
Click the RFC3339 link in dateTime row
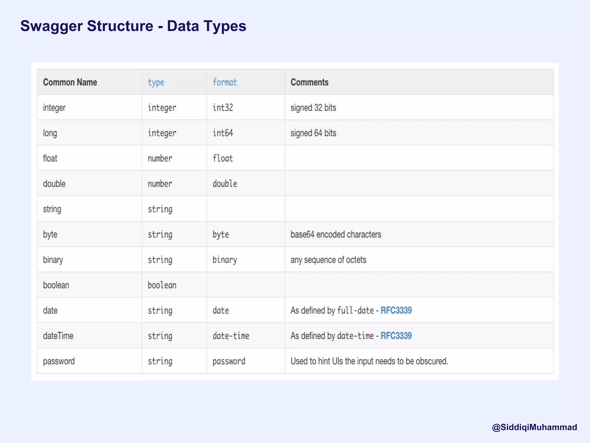click(x=396, y=336)
